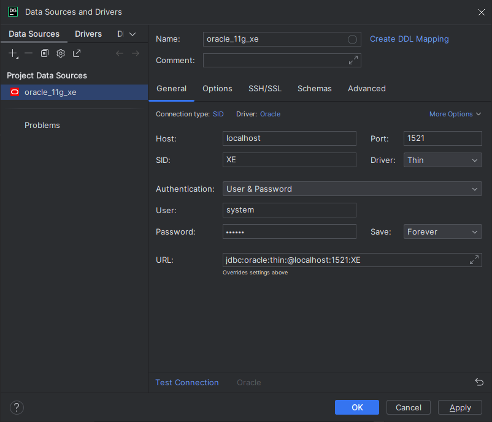Click the Duplicate data source icon
492x422 pixels.
45,53
